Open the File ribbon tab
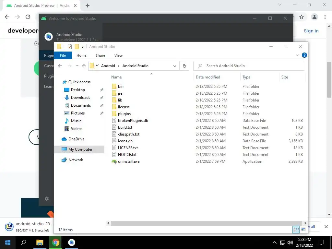 (63, 55)
